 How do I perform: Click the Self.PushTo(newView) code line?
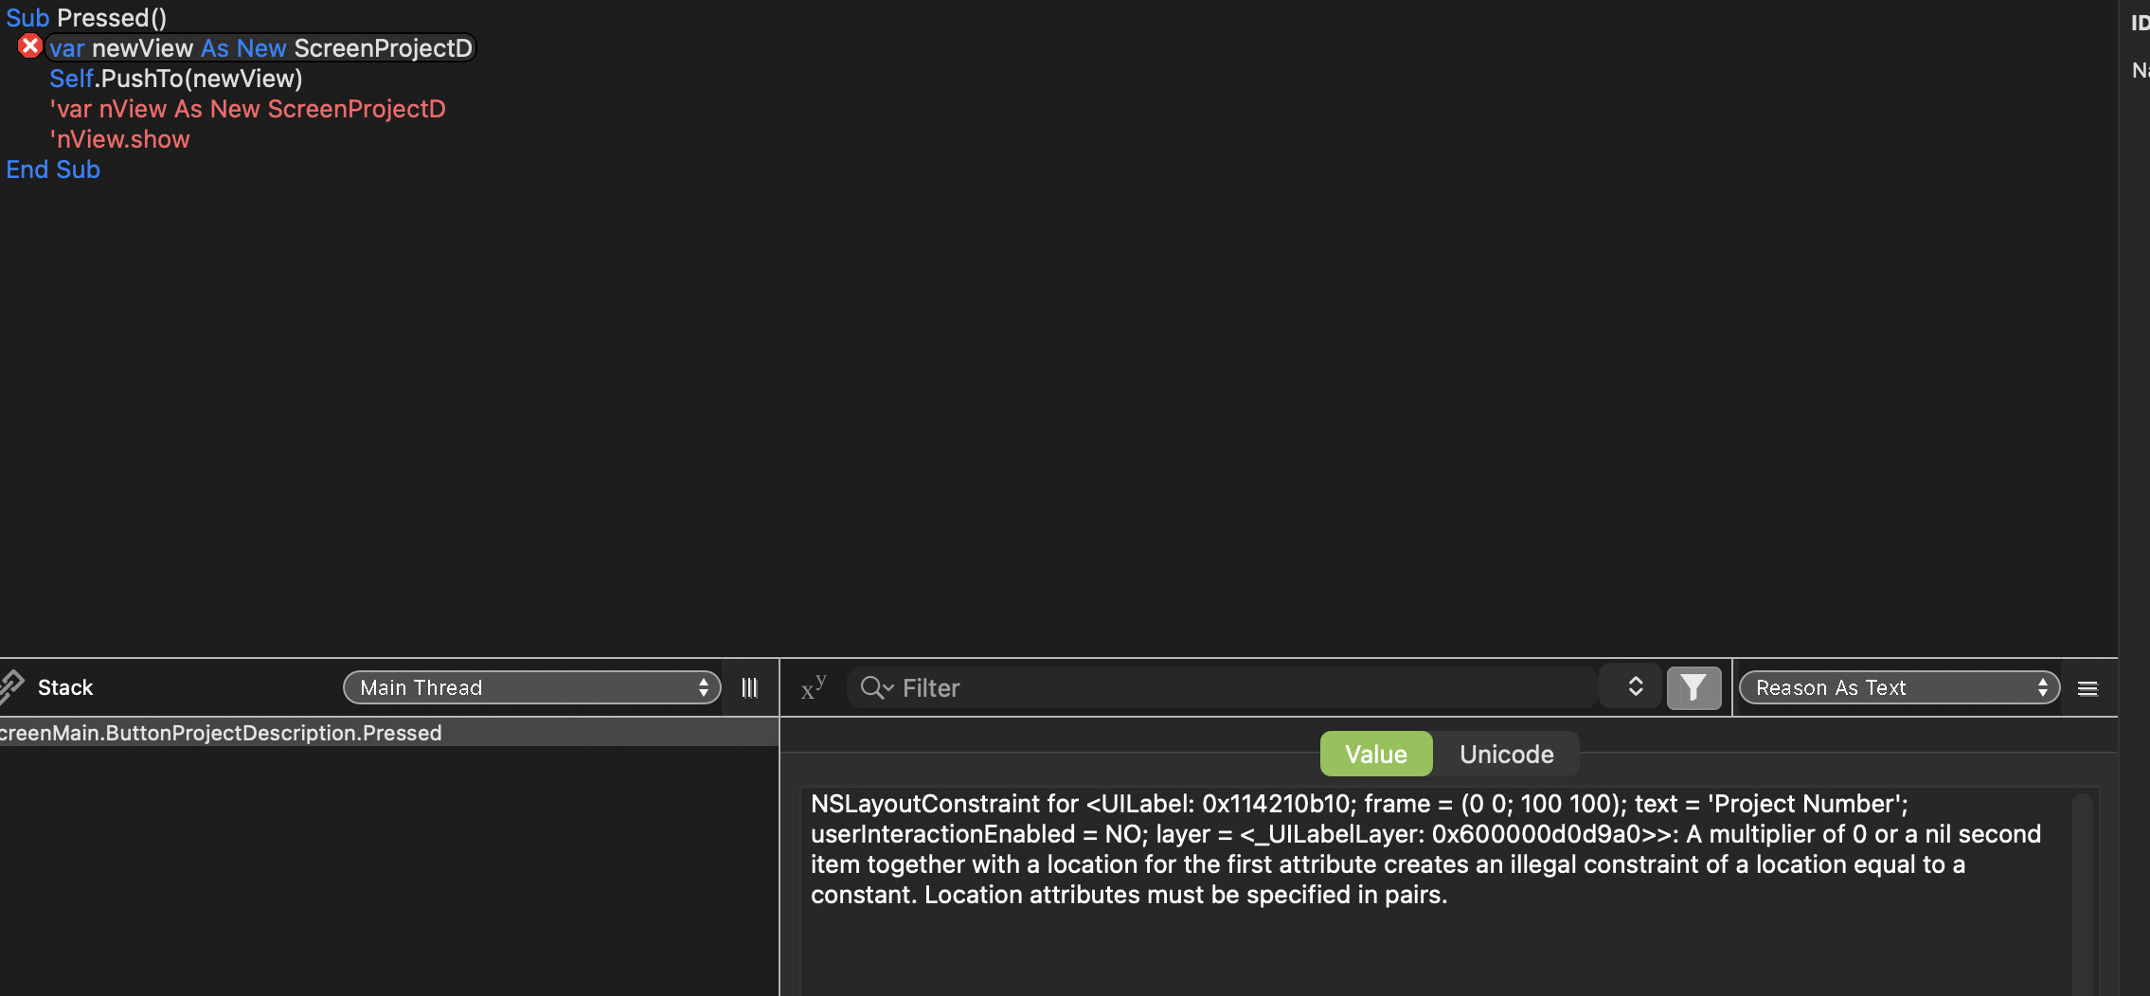click(x=176, y=79)
